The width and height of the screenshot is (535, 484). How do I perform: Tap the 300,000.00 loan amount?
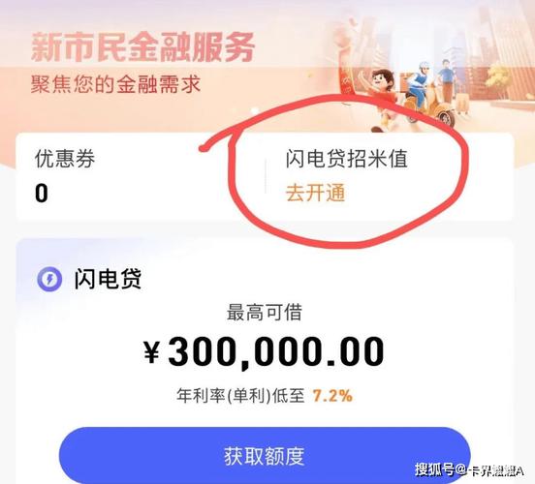pos(275,351)
